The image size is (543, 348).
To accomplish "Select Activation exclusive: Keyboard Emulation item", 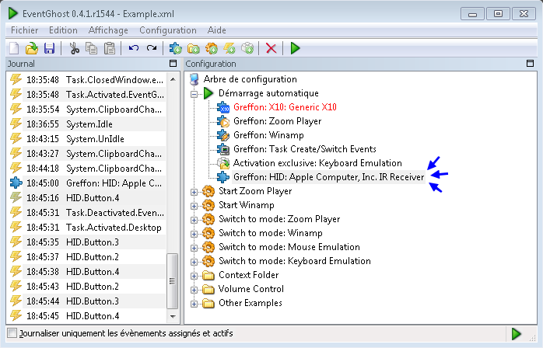I will [317, 163].
